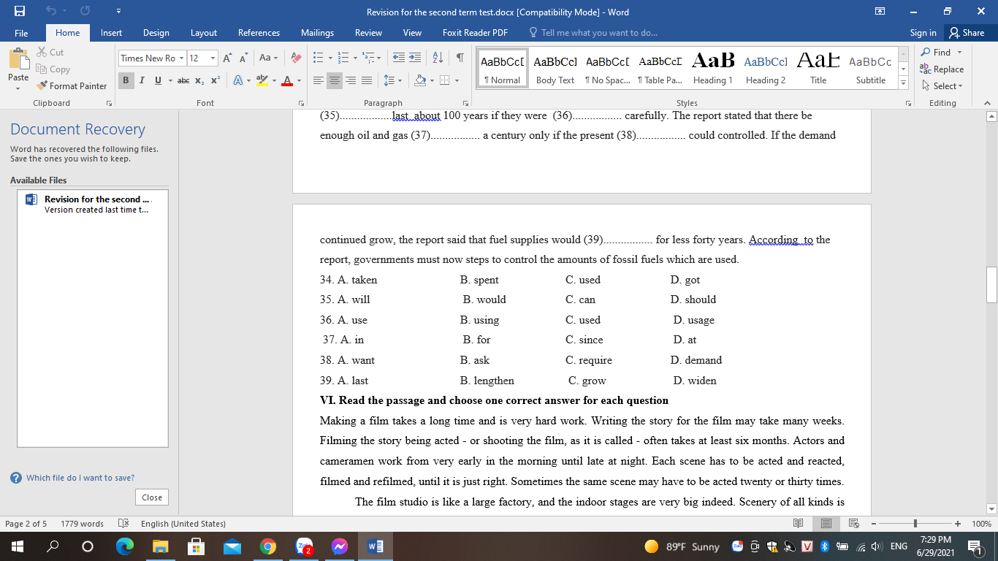Viewport: 998px width, 561px height.
Task: Toggle Underline formatting
Action: coord(158,80)
